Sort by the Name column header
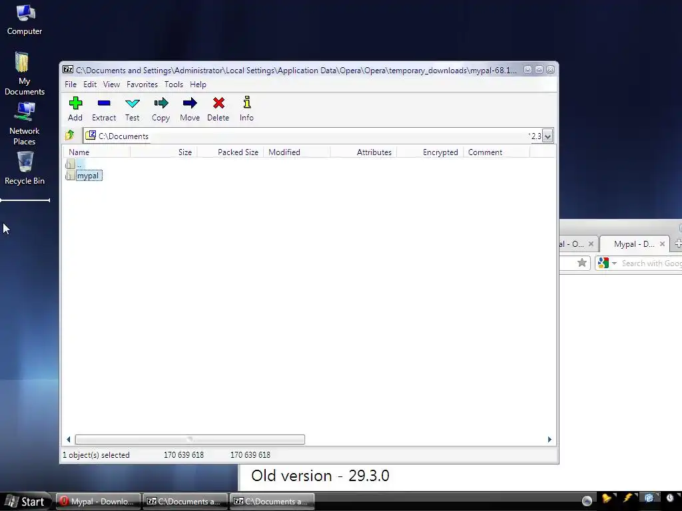Viewport: 682px width, 511px height. (x=97, y=152)
